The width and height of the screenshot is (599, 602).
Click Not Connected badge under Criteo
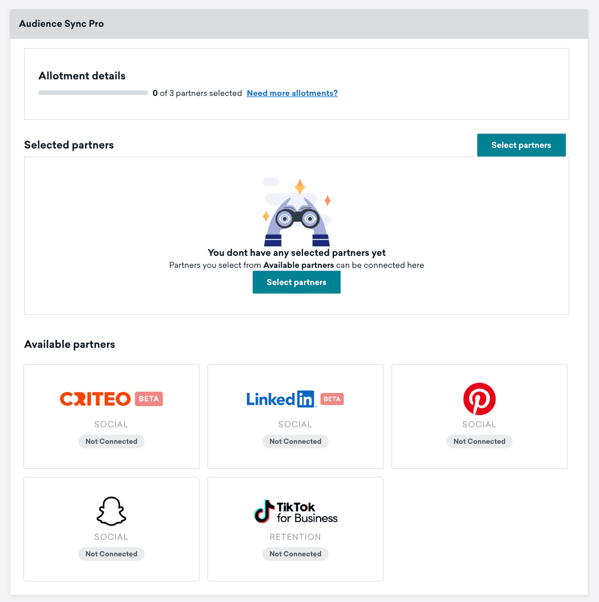coord(111,442)
